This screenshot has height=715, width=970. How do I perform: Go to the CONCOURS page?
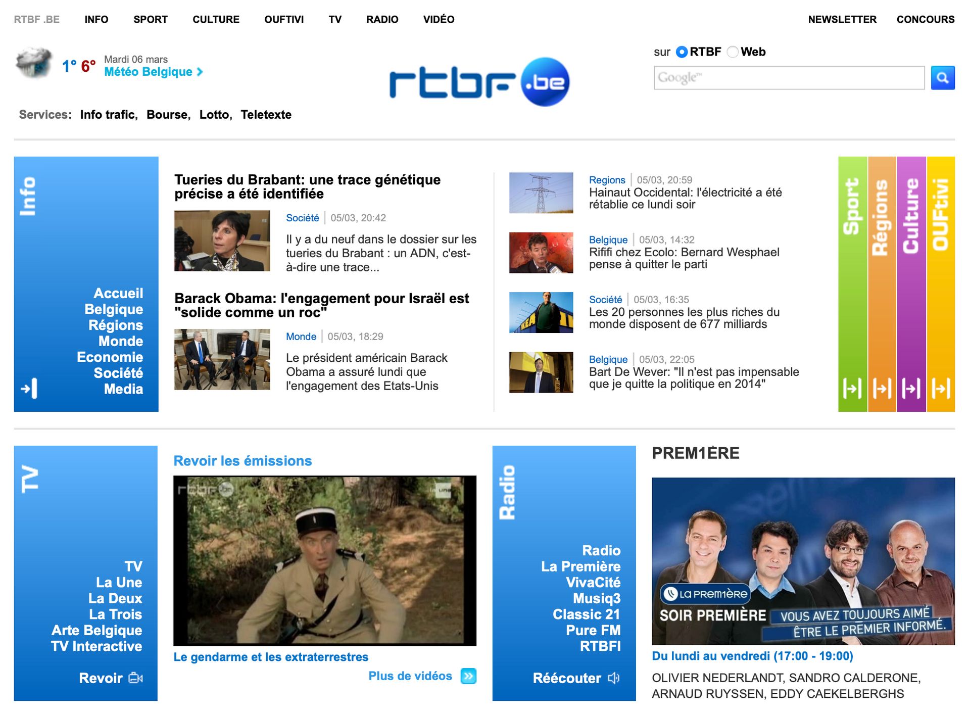pyautogui.click(x=926, y=19)
